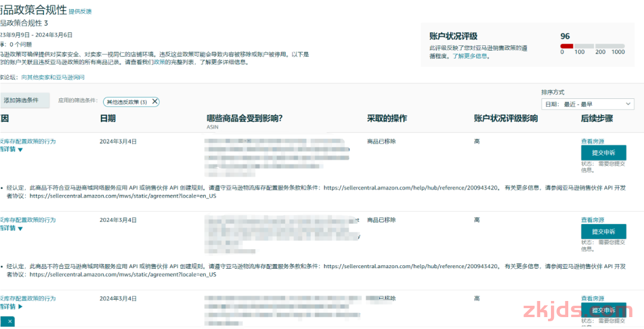Click the 账户状况评级影响 column header
Image resolution: width=644 pixels, height=329 pixels.
pyautogui.click(x=506, y=119)
